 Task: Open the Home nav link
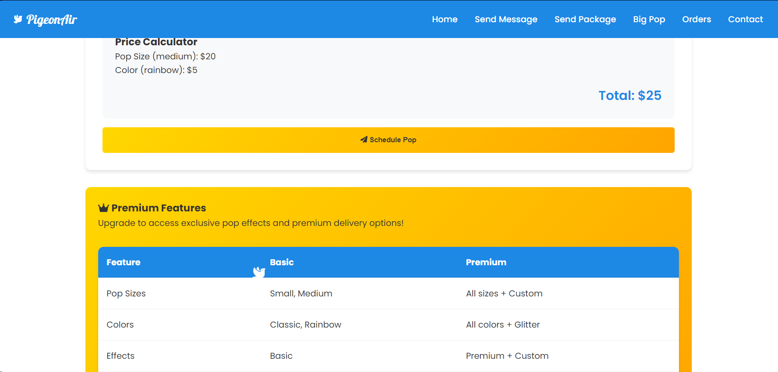click(445, 19)
